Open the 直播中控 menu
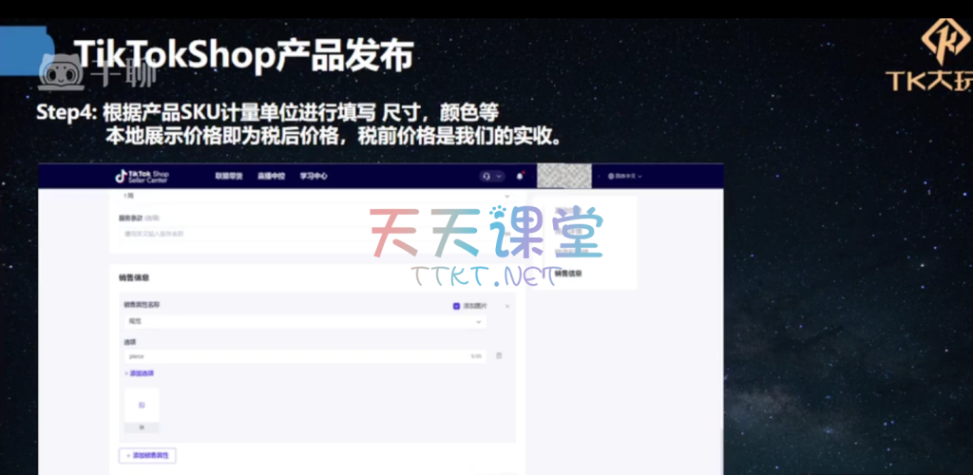The width and height of the screenshot is (973, 475). (271, 176)
